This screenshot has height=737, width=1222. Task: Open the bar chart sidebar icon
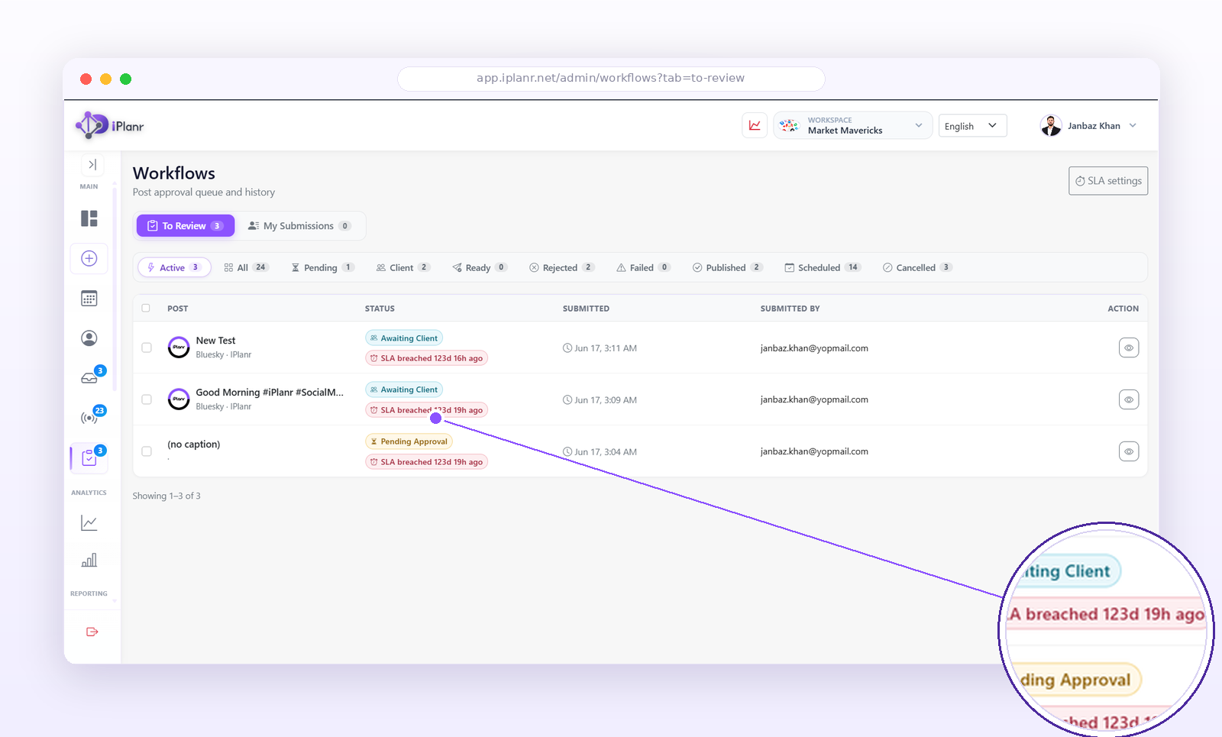89,560
